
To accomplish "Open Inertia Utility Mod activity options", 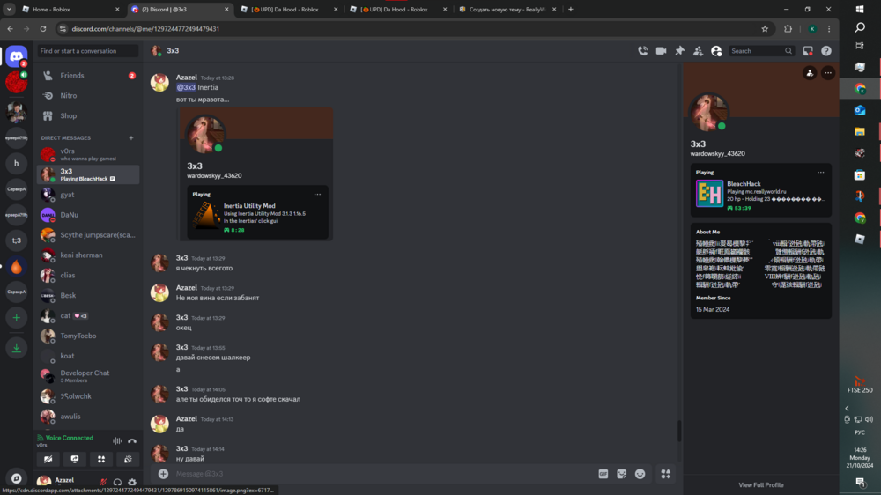I will tap(317, 195).
